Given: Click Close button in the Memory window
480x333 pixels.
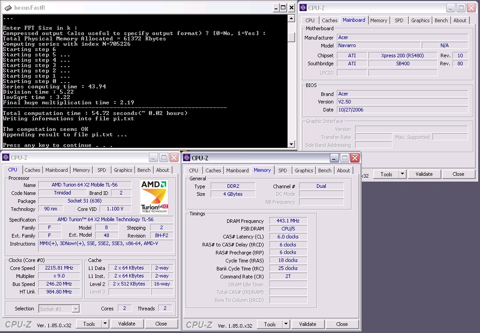Looking at the screenshot, I should click(342, 324).
